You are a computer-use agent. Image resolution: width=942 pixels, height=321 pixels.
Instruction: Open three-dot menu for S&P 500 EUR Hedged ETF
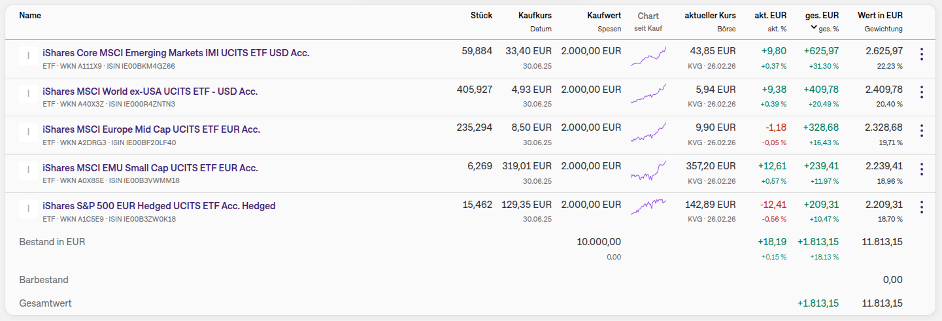pyautogui.click(x=922, y=207)
